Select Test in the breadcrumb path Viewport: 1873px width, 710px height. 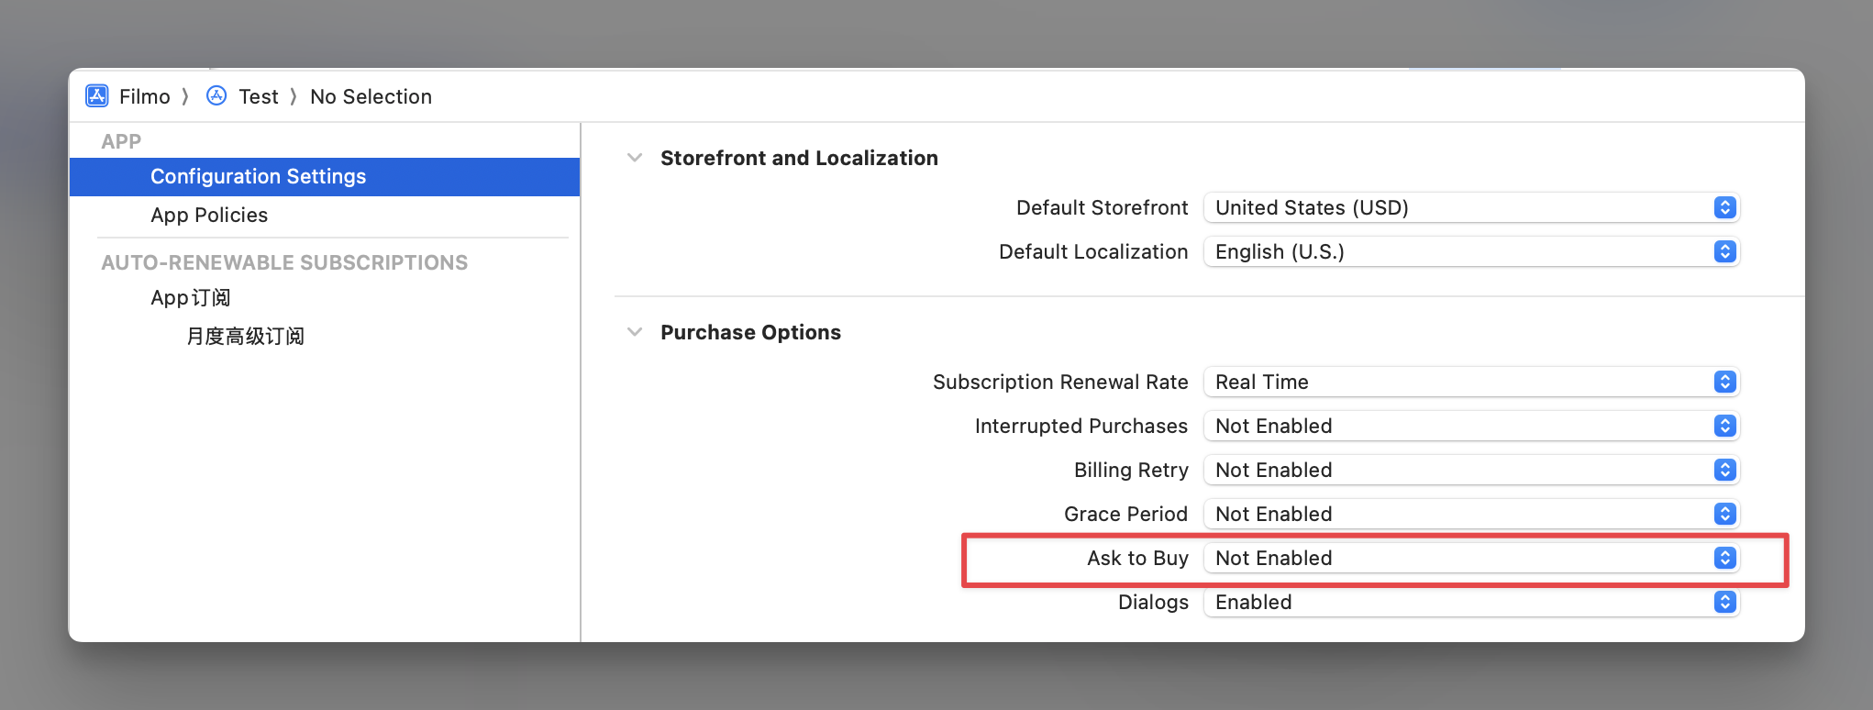point(259,96)
